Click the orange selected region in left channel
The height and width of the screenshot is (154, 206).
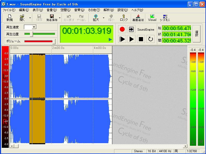point(37,76)
